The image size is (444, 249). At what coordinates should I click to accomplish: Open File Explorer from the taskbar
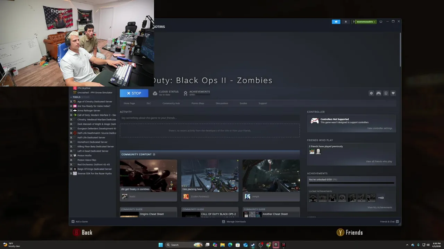point(222,245)
